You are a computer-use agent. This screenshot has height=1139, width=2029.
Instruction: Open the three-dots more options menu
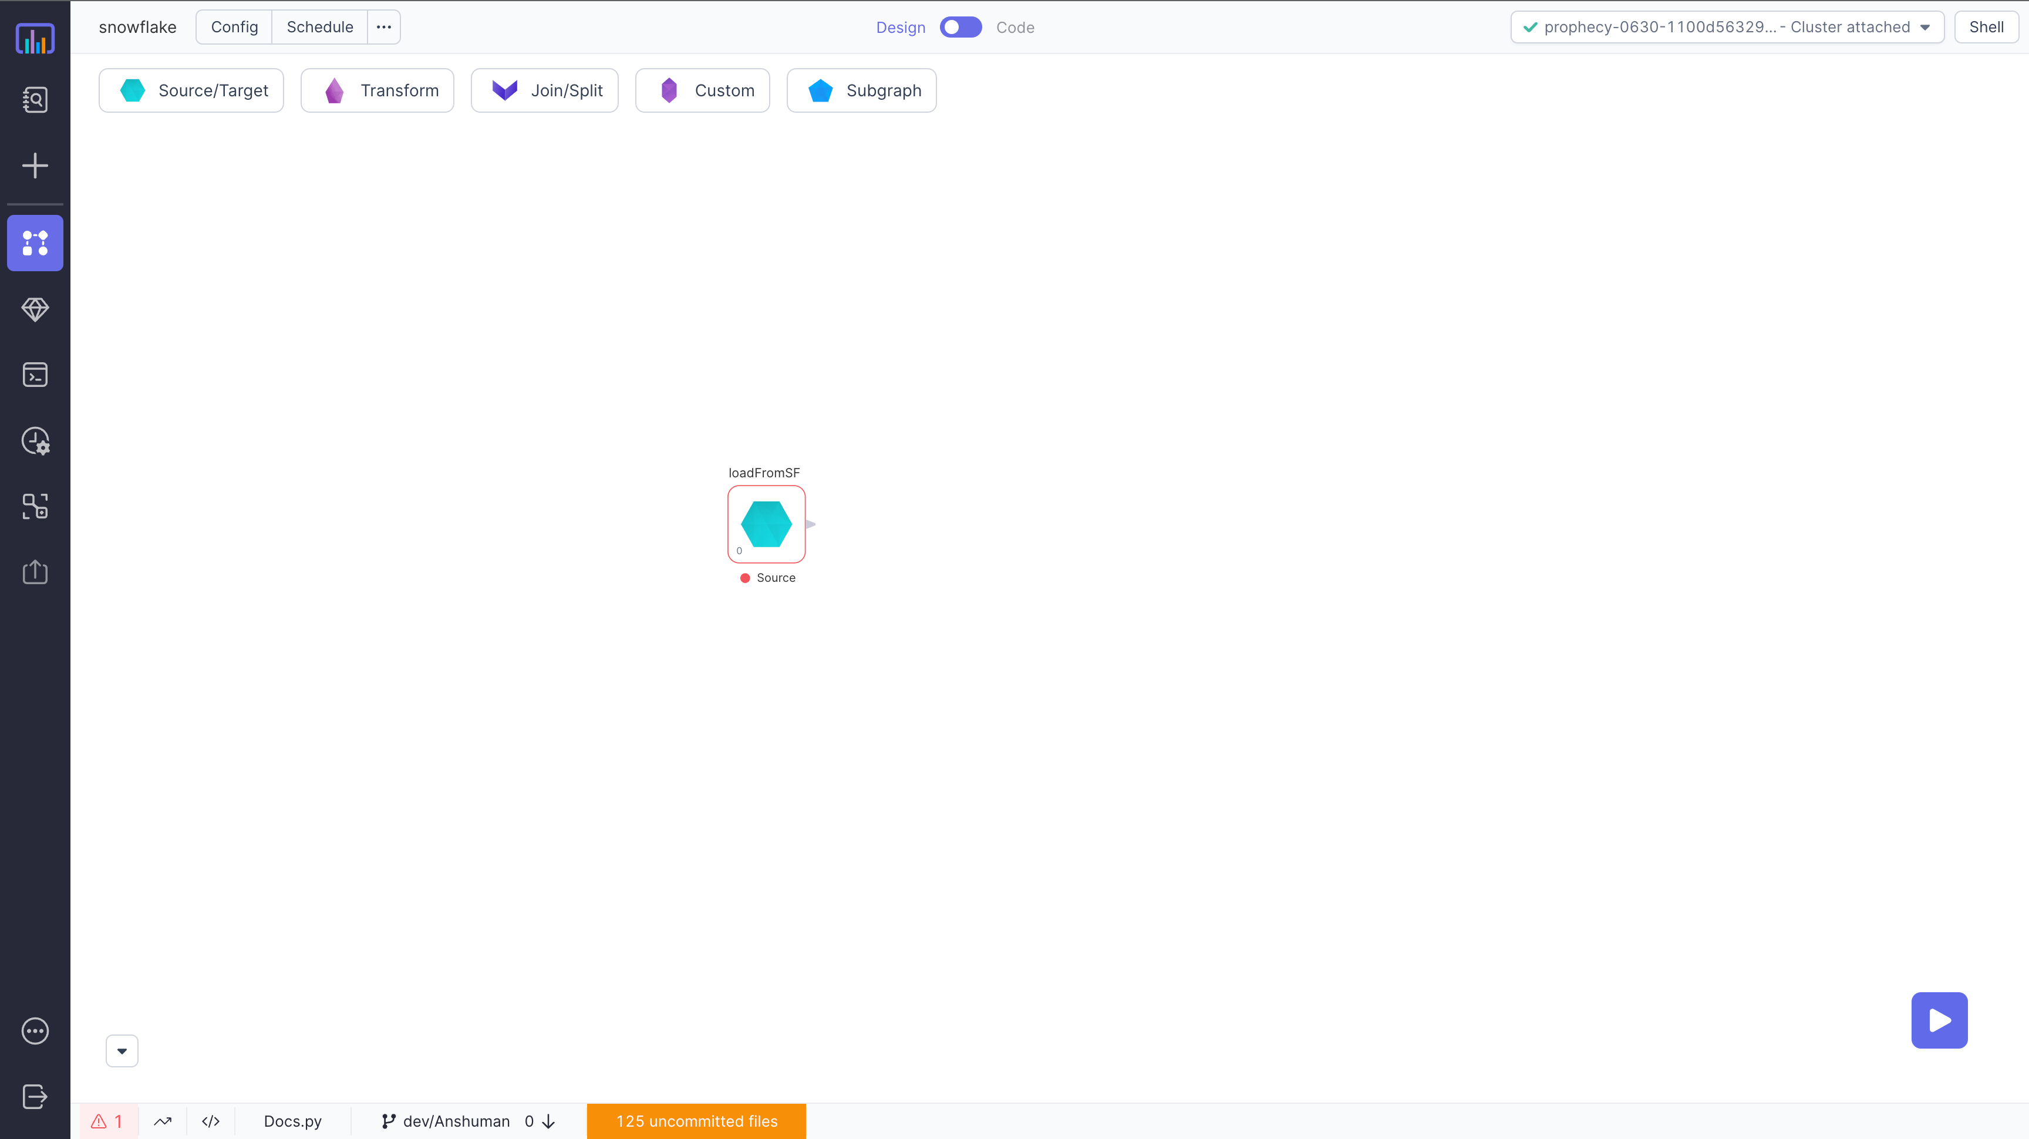383,27
